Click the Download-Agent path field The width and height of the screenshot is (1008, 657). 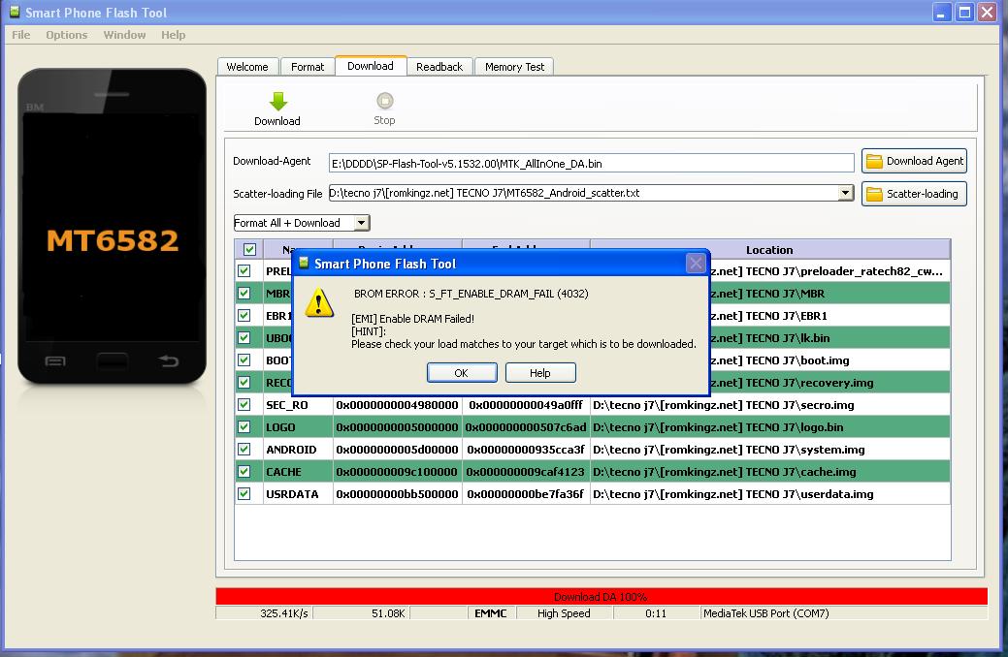coord(592,163)
